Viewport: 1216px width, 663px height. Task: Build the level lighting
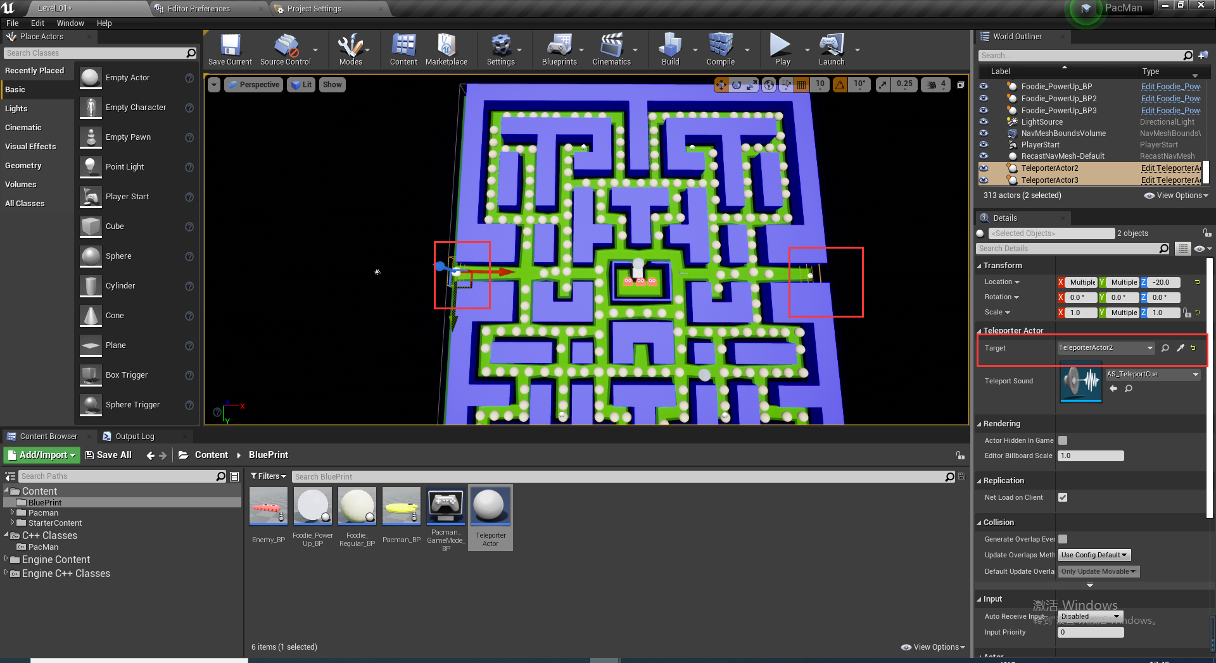point(670,49)
